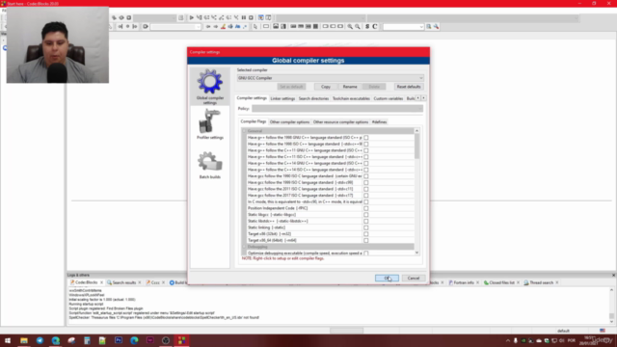Click Reset defaults button
Viewport: 617px width, 347px height.
(x=409, y=87)
